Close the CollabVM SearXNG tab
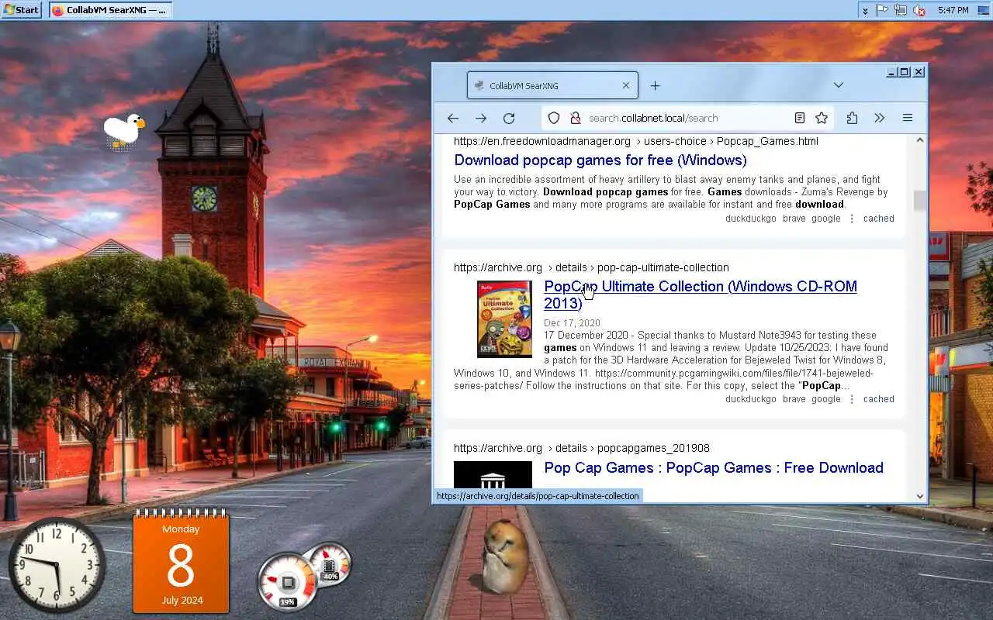993x620 pixels. pos(626,85)
